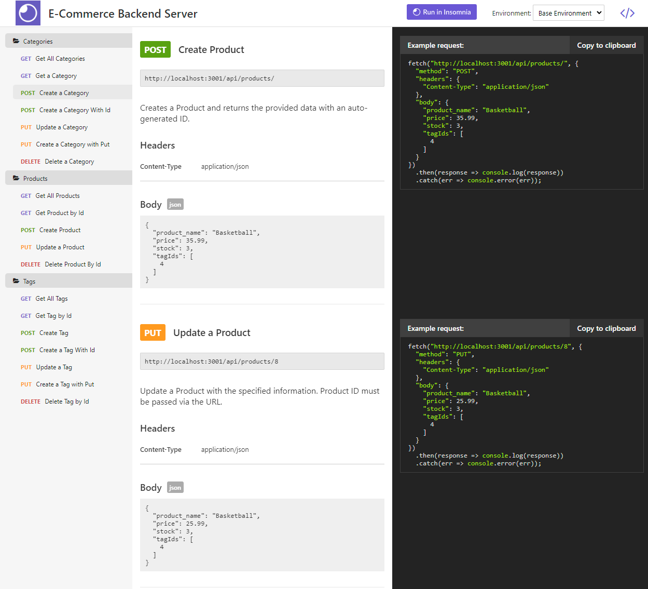
Task: Click the Tags folder icon
Action: click(x=16, y=281)
